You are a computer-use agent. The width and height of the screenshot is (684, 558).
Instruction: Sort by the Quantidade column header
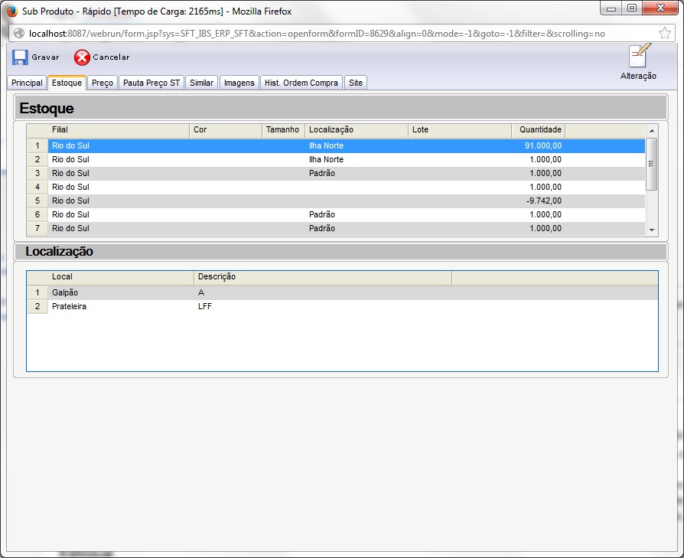539,129
